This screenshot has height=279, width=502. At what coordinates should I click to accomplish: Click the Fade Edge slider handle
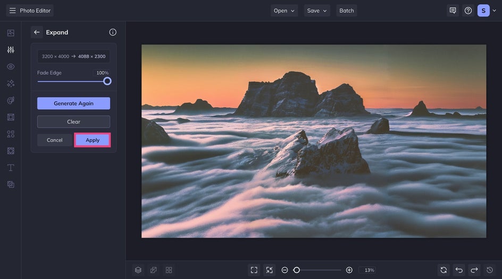point(107,81)
